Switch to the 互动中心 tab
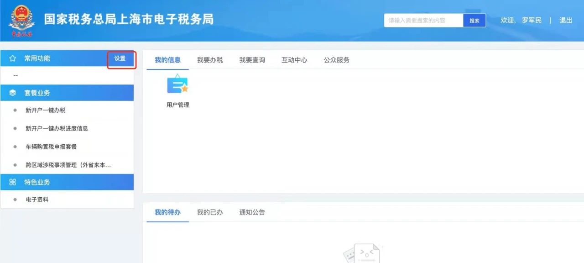Screen dimensions: 584x263 click(294, 60)
